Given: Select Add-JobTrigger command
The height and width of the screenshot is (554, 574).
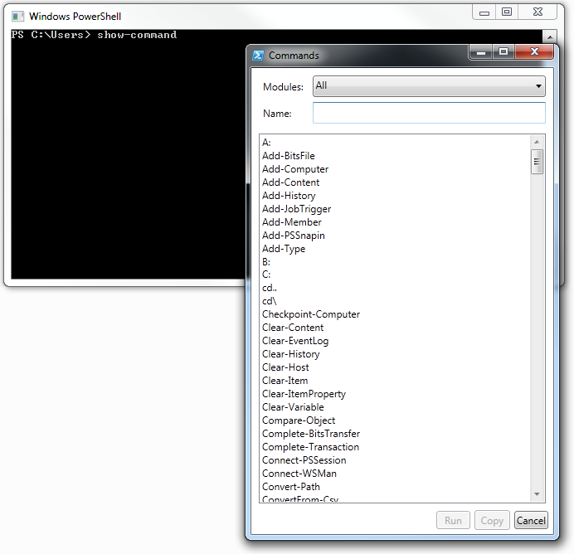Looking at the screenshot, I should tap(296, 209).
